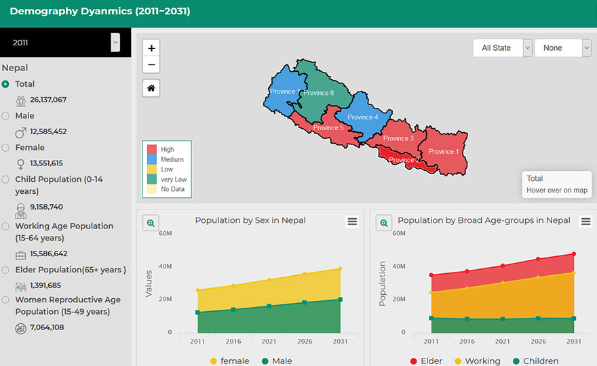Toggle Elder series in age-group legend
Image resolution: width=597 pixels, height=366 pixels.
(426, 361)
